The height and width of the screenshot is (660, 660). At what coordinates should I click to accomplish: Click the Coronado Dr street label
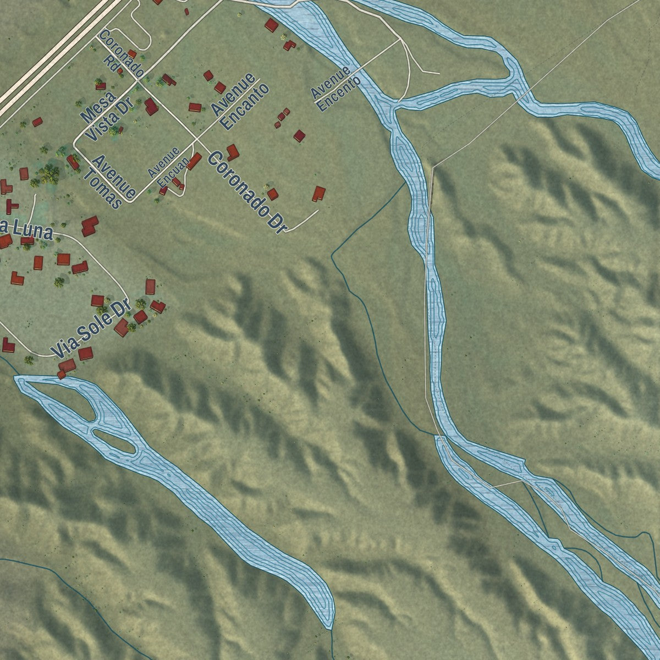click(x=247, y=193)
